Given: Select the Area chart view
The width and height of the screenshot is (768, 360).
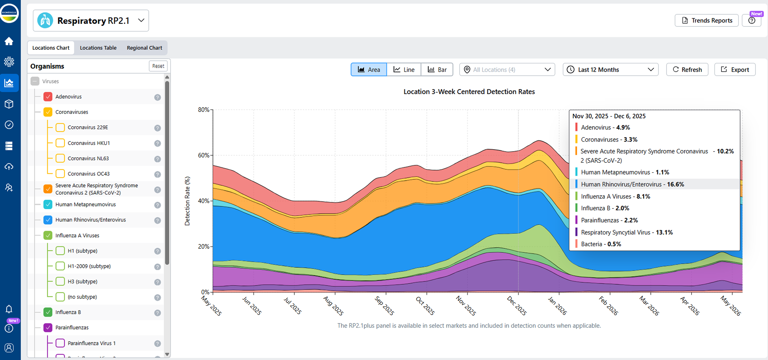Looking at the screenshot, I should point(369,70).
